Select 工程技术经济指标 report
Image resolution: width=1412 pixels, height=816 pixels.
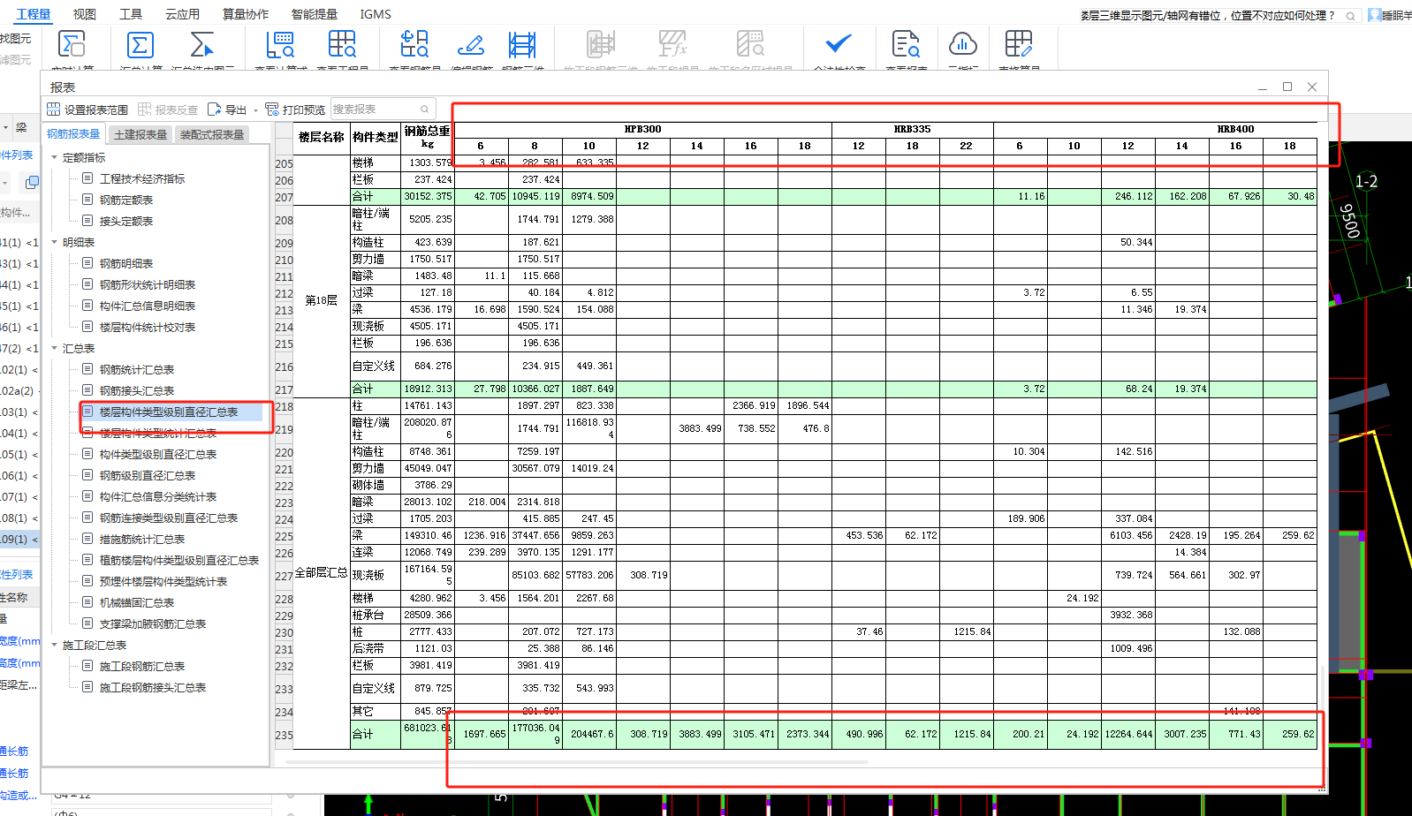142,178
